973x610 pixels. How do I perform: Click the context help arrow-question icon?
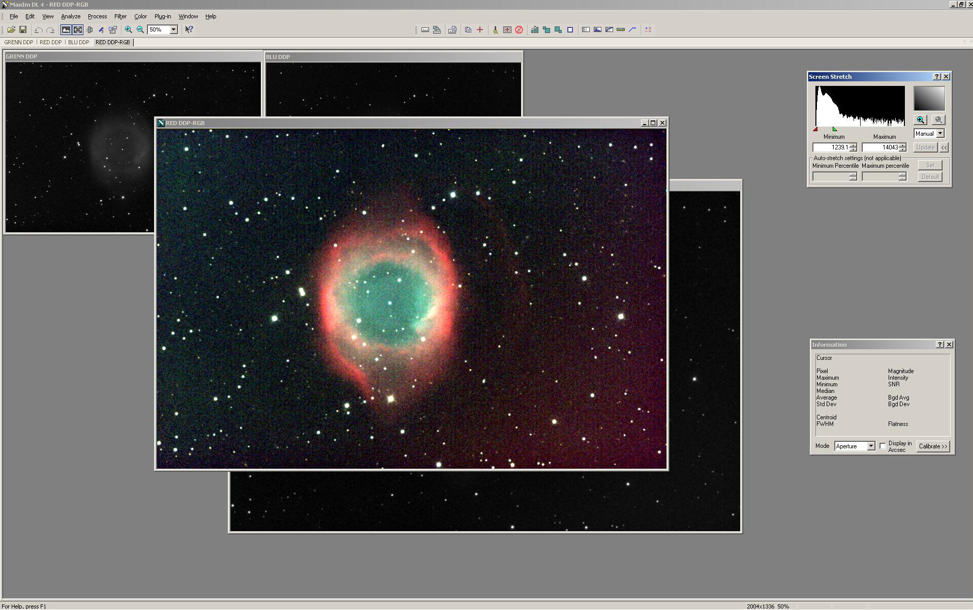(x=189, y=29)
